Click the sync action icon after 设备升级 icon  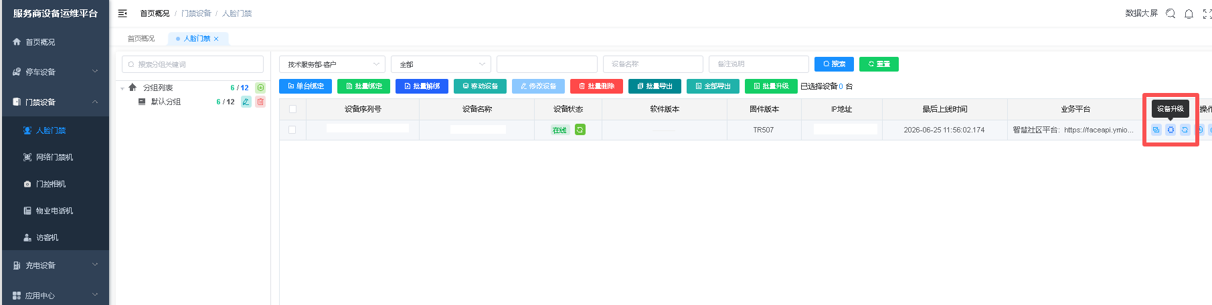coord(1185,130)
